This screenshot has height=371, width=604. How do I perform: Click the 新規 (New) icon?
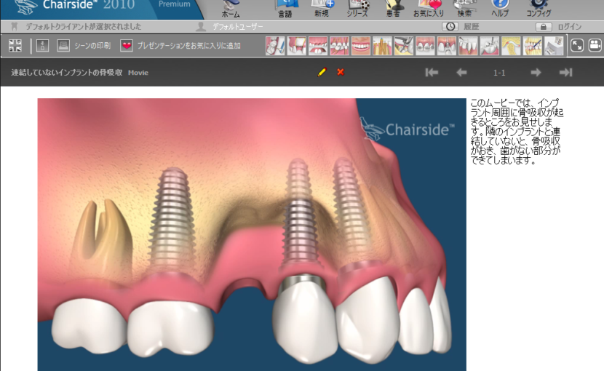pyautogui.click(x=322, y=9)
